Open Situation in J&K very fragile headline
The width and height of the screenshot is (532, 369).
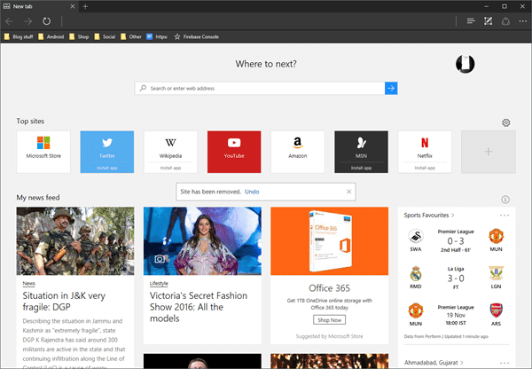click(x=64, y=301)
